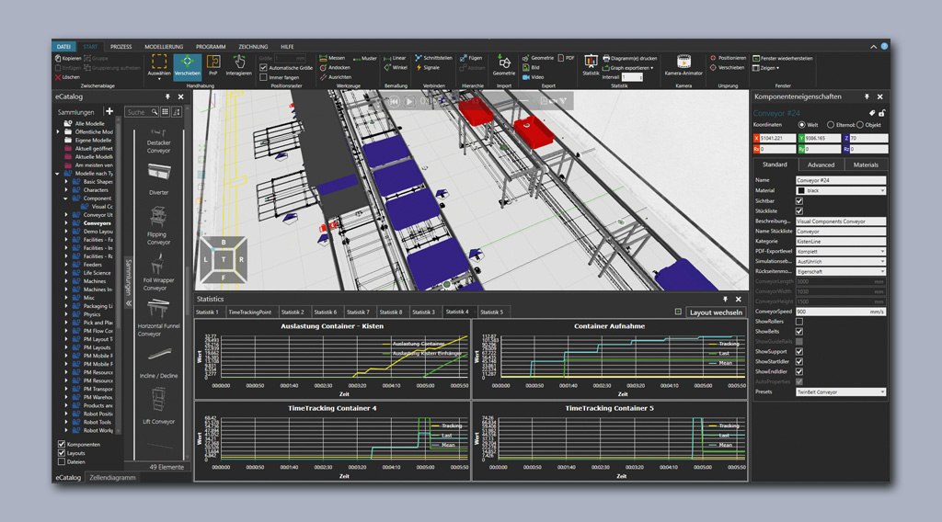Choose the Interagieren hand tool
The image size is (942, 522).
point(238,65)
